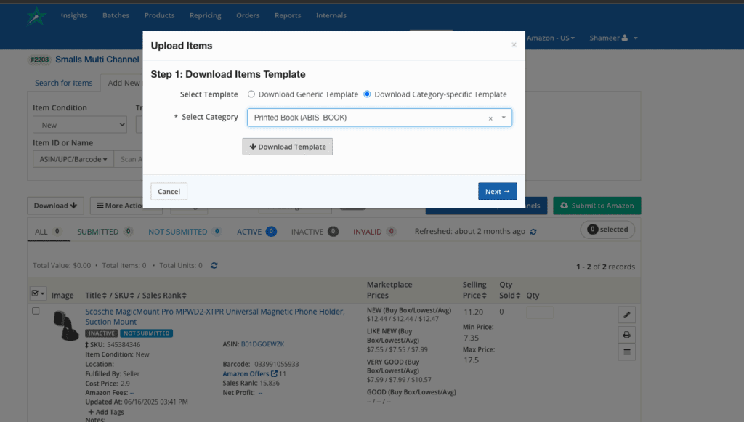Open the Scosche MagicMount Pro product title
The width and height of the screenshot is (744, 422).
[215, 317]
